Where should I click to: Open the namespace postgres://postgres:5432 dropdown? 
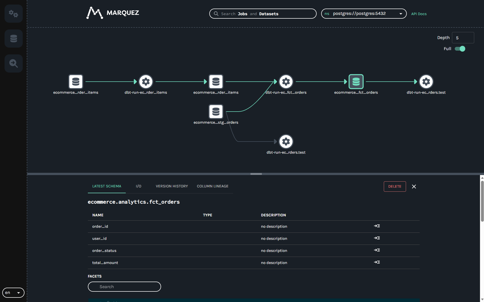tap(364, 14)
